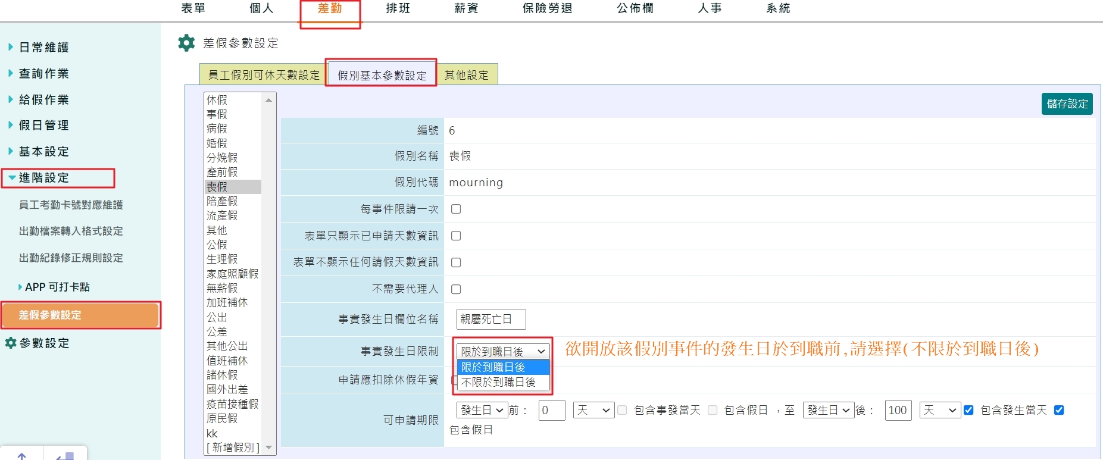Select 國外出差 in leave type list
Viewport: 1103px width, 460px height.
pyautogui.click(x=233, y=389)
